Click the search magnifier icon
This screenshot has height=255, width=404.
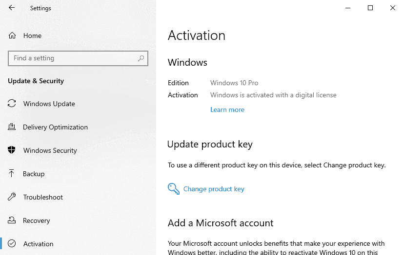141,58
